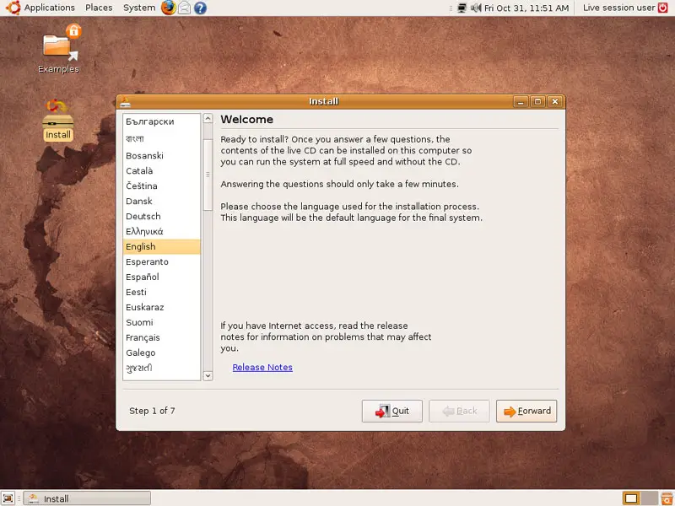Screen dimensions: 675x506
Task: Click the Quit button
Action: [392, 412]
